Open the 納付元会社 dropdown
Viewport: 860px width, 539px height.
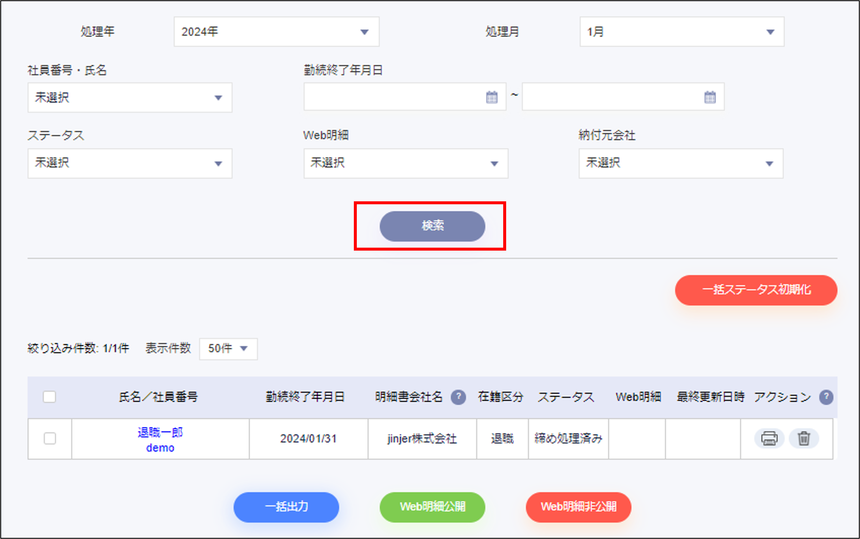coord(681,163)
